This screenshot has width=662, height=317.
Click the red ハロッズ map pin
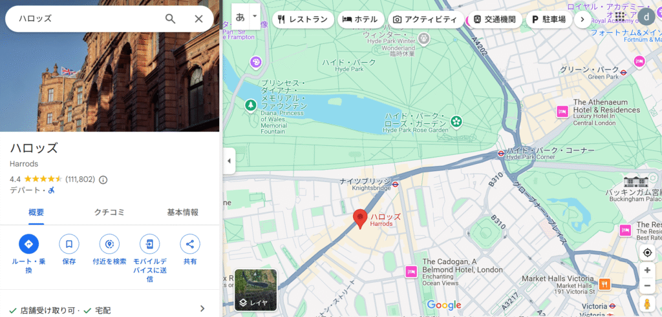click(360, 218)
